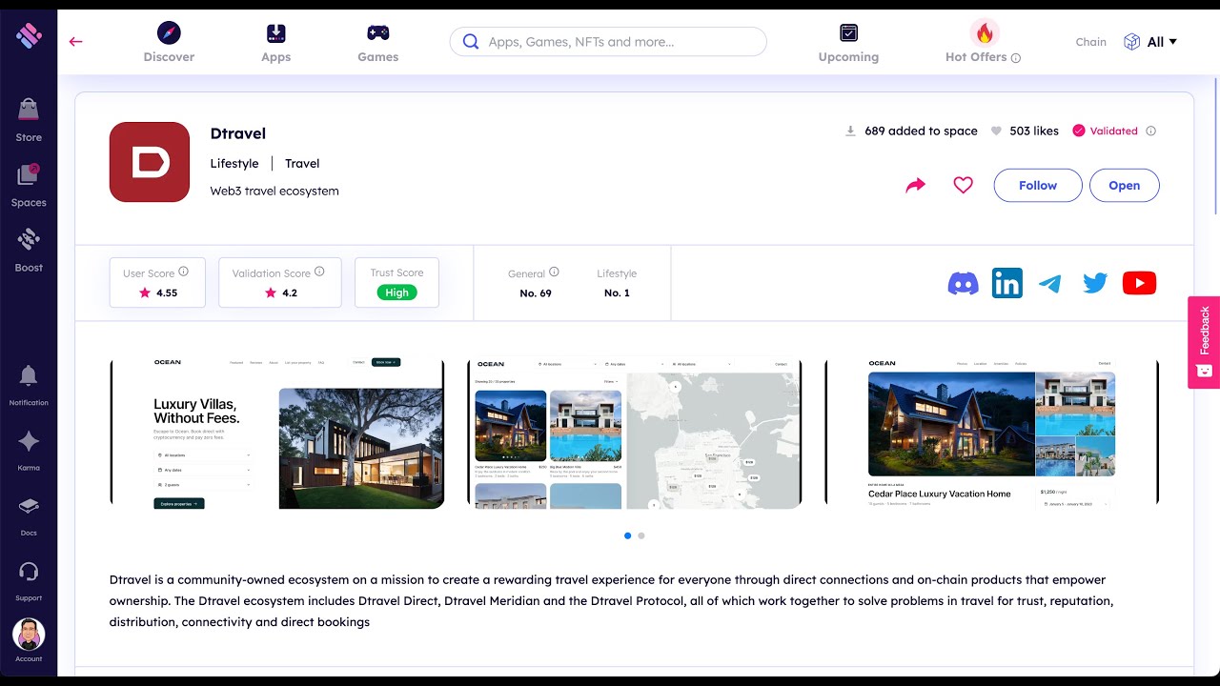The image size is (1220, 686).
Task: Open the Upcoming tab
Action: point(848,43)
